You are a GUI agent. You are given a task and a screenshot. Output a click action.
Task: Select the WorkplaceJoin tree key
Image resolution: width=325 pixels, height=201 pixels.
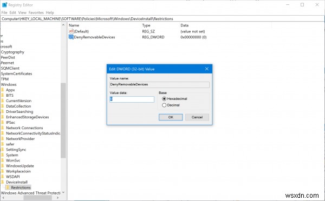coord(18,171)
